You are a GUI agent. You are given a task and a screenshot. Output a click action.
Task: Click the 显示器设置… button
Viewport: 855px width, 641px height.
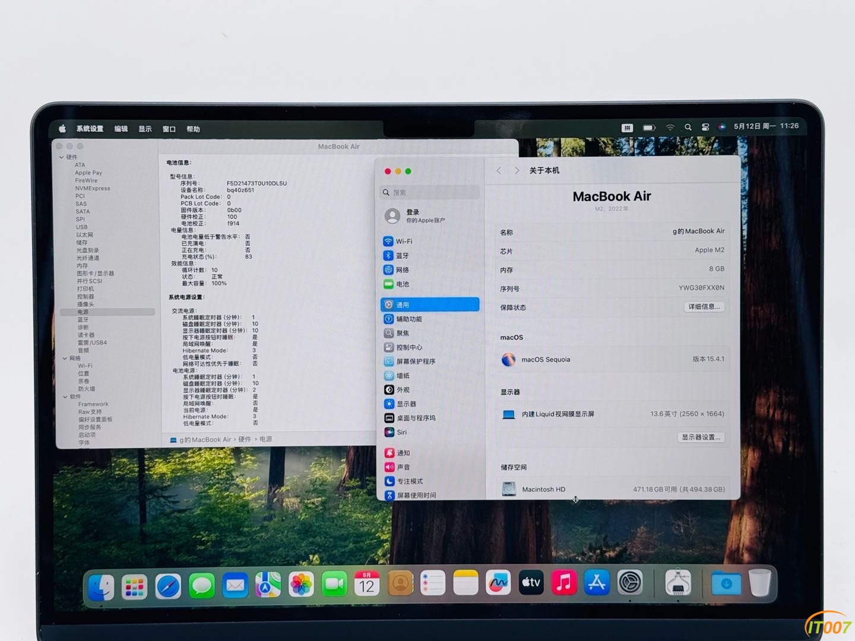tap(701, 437)
